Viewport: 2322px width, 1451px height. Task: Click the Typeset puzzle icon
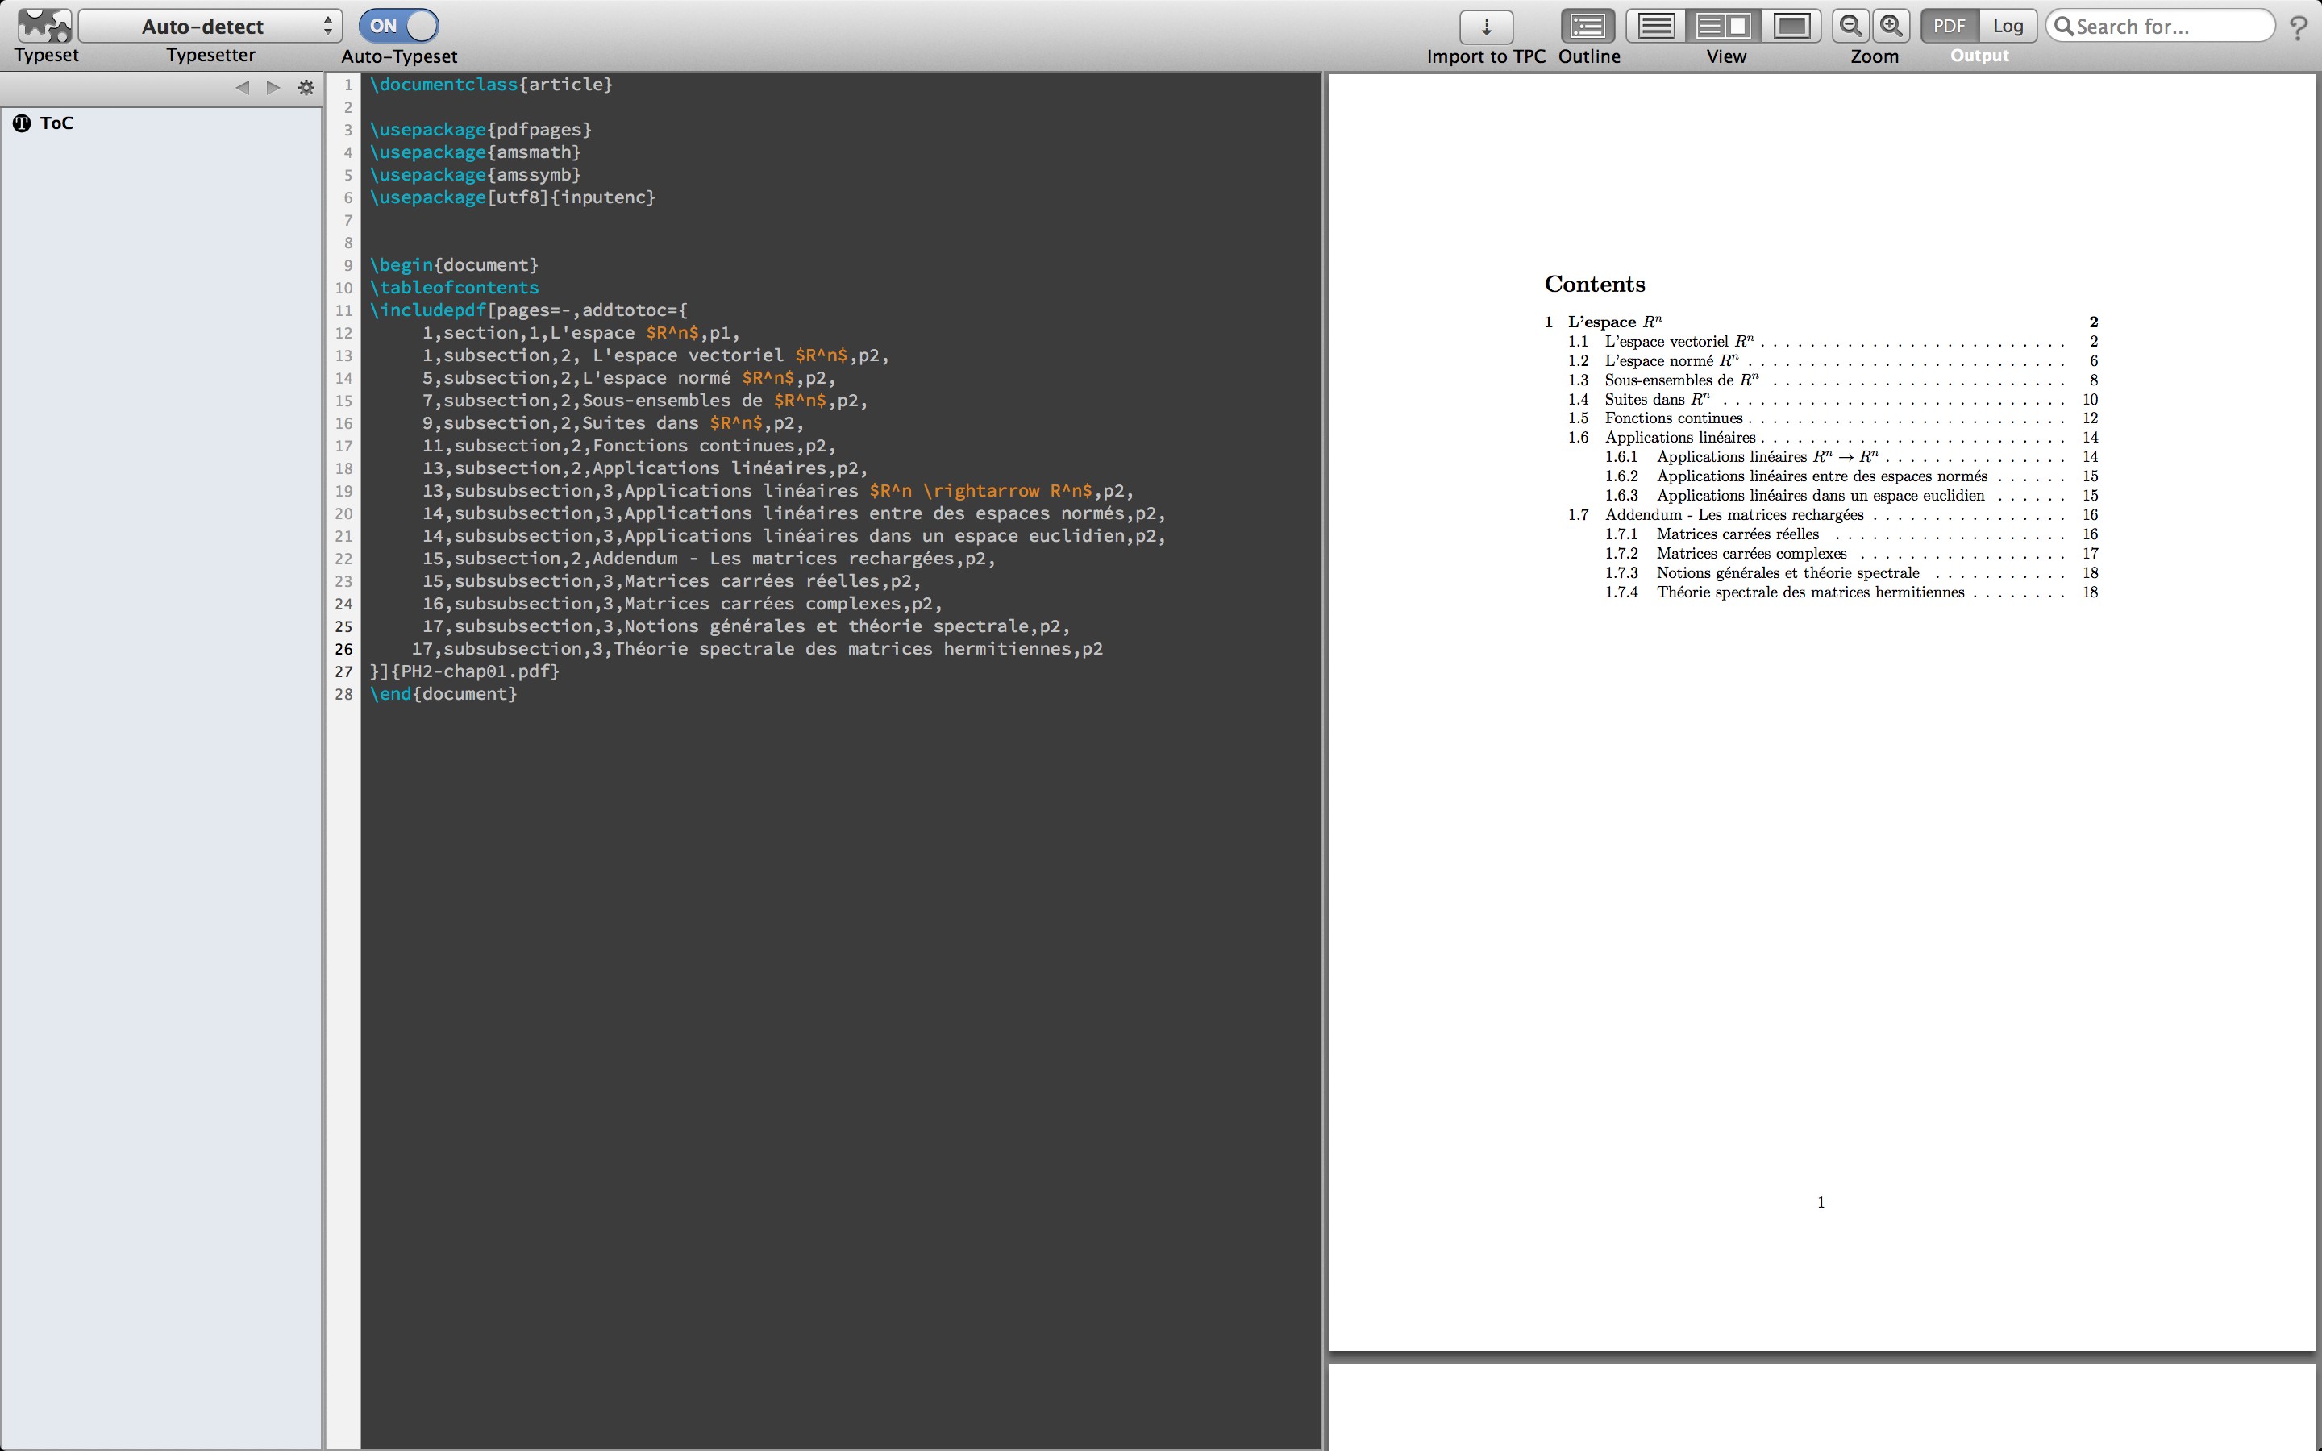[x=45, y=25]
